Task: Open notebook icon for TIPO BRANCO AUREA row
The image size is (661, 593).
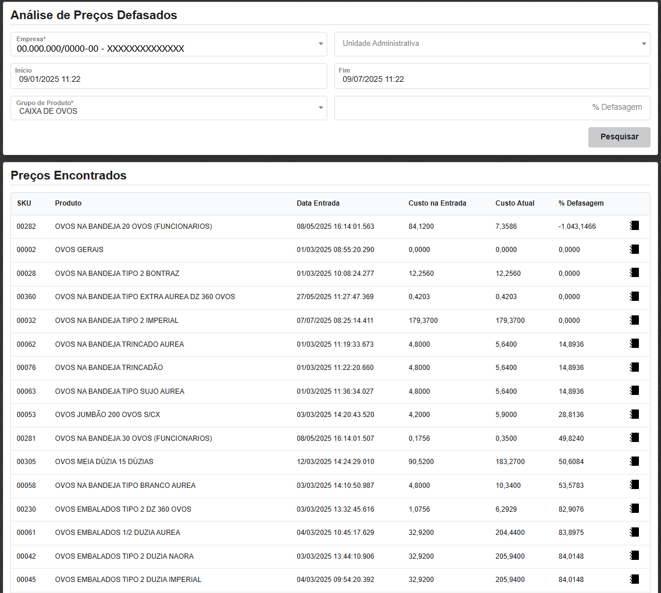Action: (634, 485)
